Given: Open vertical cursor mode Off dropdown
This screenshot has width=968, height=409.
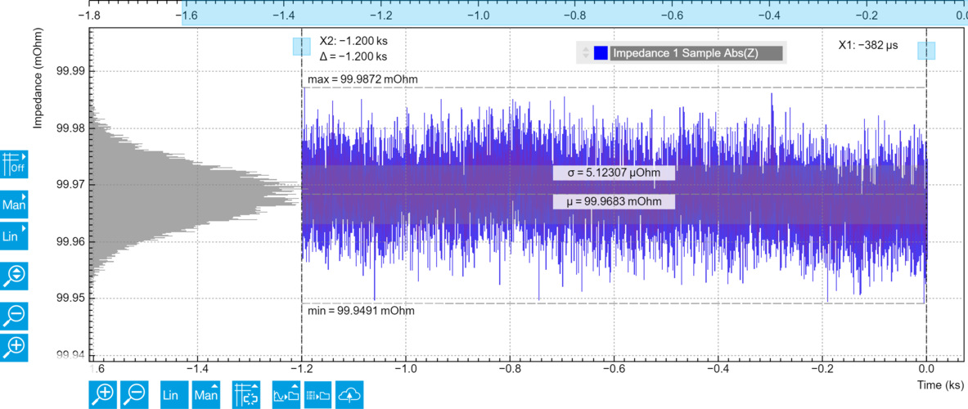Looking at the screenshot, I should (x=14, y=164).
